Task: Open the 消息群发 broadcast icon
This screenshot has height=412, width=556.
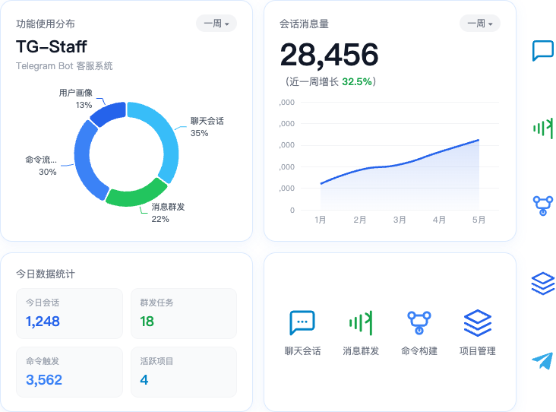Action: coord(361,322)
